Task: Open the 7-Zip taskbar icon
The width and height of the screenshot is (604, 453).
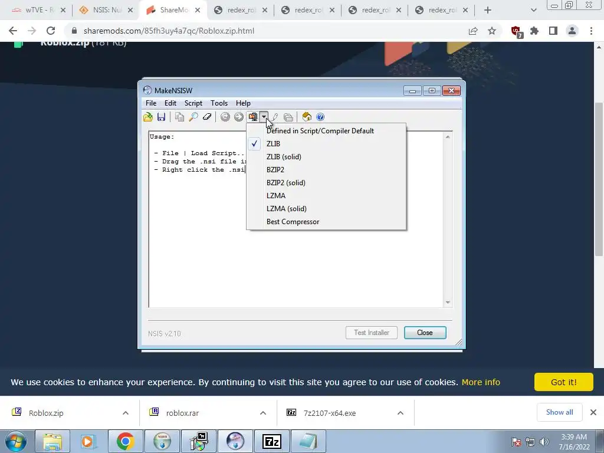Action: coord(271,441)
